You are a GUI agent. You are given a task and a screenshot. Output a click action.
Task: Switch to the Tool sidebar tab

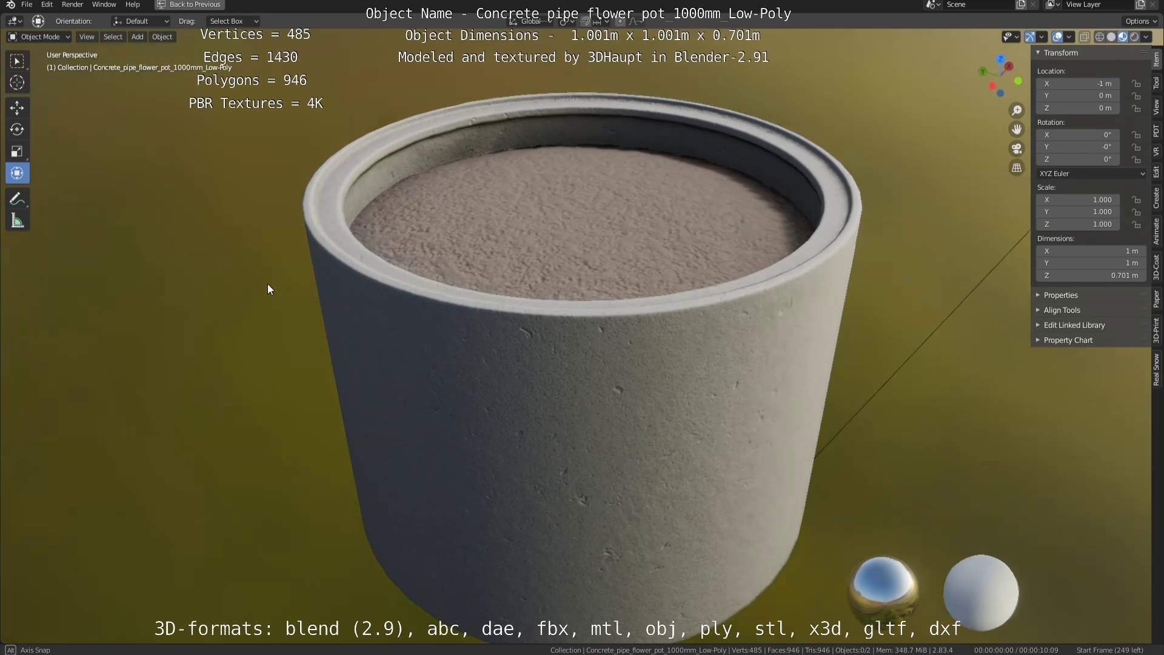(1157, 83)
